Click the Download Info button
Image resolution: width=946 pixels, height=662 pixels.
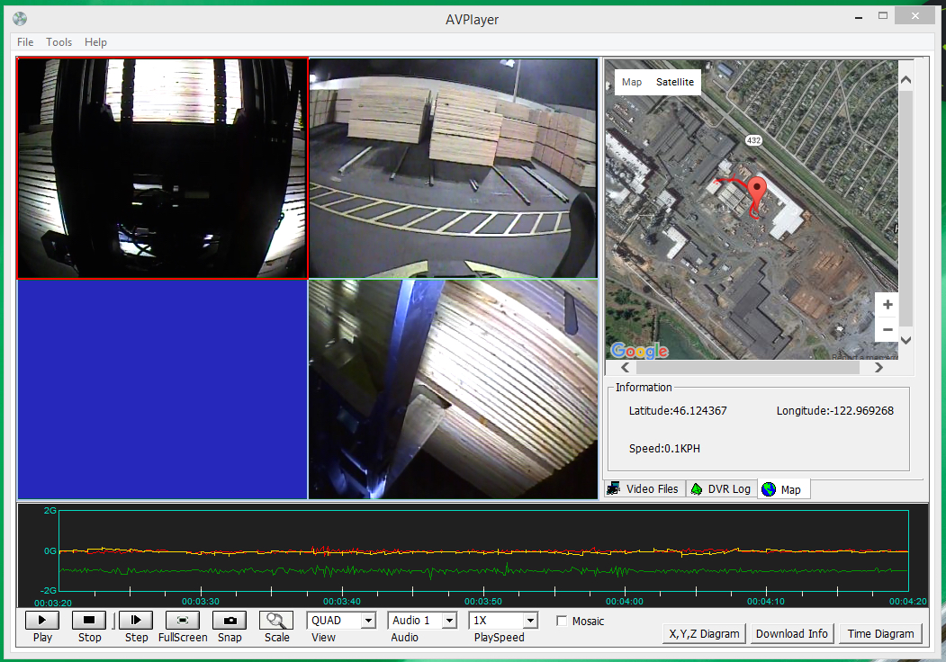[x=791, y=633]
